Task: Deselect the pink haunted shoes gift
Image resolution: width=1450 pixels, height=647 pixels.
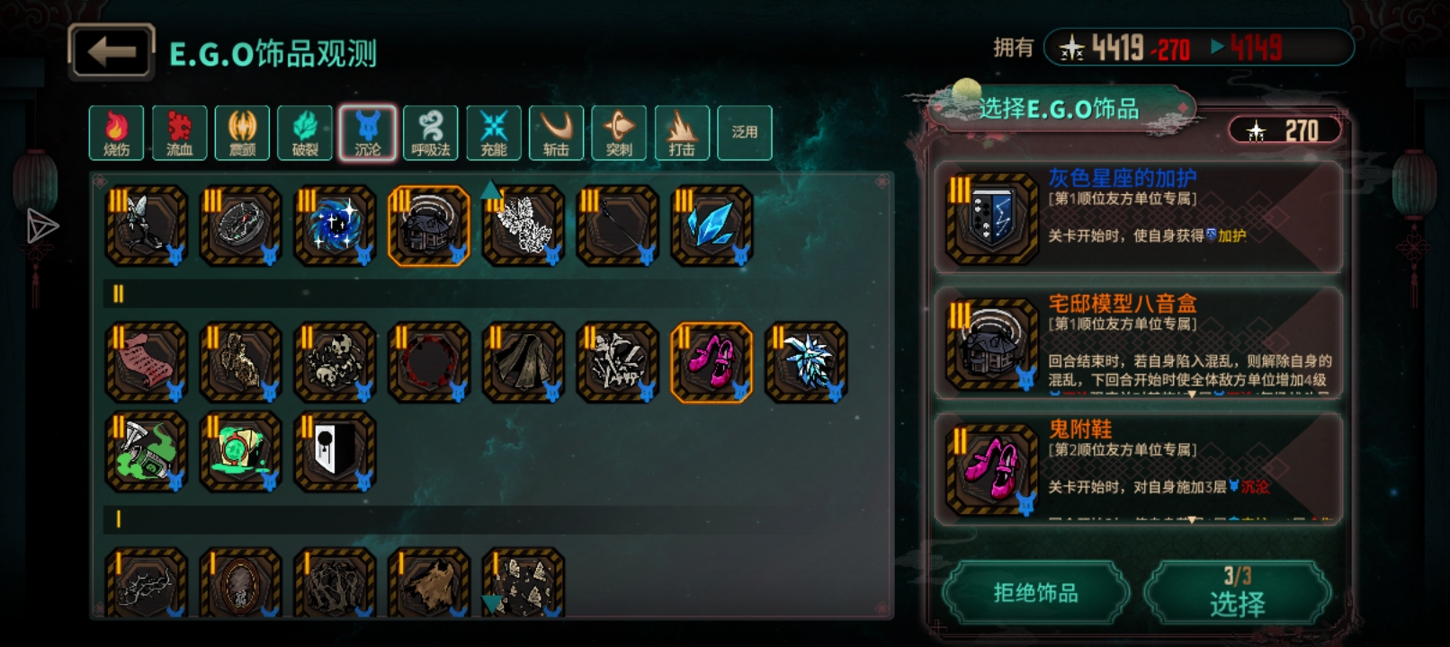Action: point(712,362)
